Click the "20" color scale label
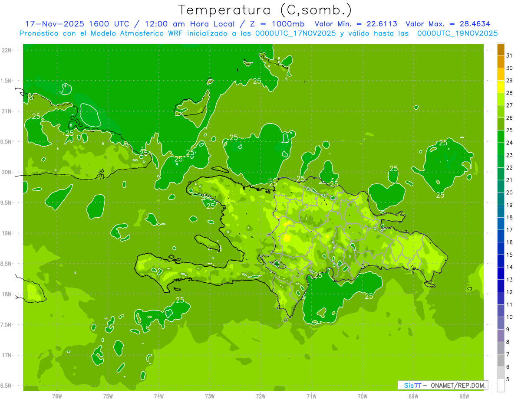The width and height of the screenshot is (521, 402). [x=510, y=193]
